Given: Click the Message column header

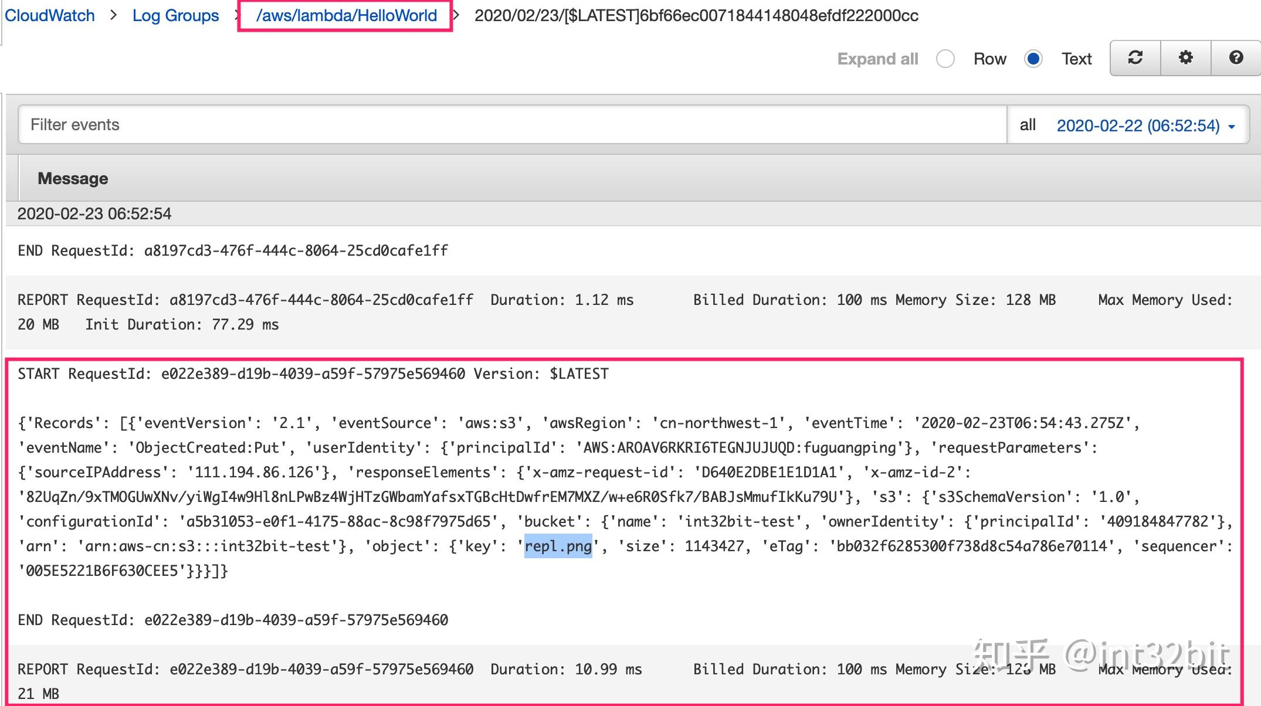Looking at the screenshot, I should click(x=73, y=178).
